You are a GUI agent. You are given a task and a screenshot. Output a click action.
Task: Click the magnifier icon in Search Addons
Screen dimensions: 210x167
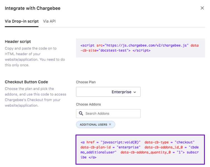point(81,114)
